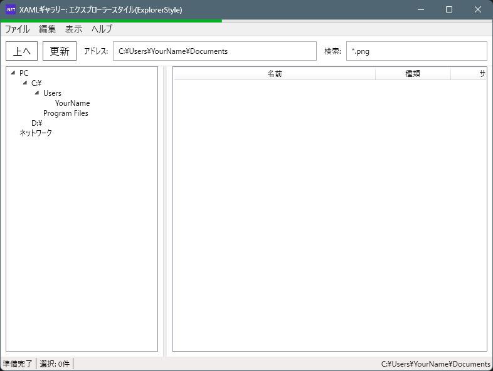Image resolution: width=493 pixels, height=371 pixels.
Task: Click the .NET app icon in title bar
Action: 11,10
